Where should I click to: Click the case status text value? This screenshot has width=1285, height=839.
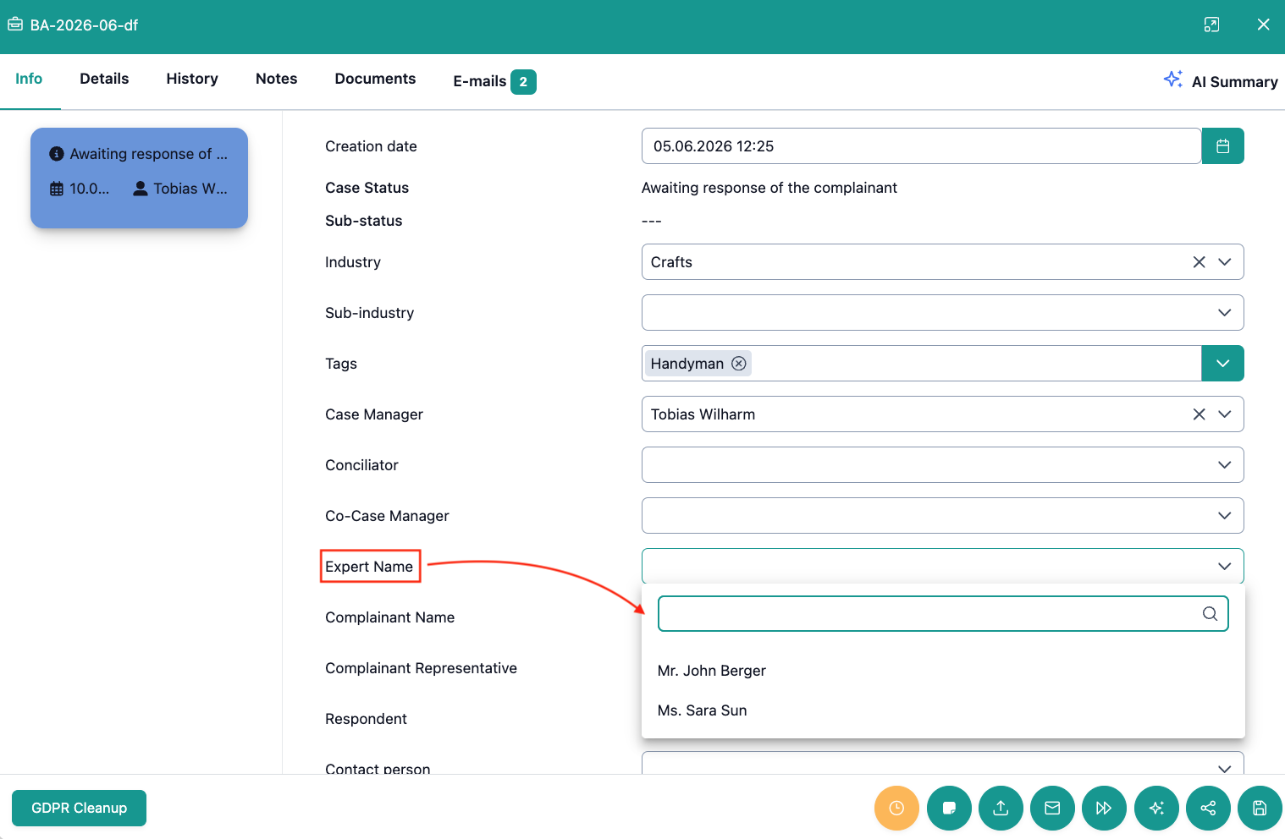pyautogui.click(x=769, y=188)
